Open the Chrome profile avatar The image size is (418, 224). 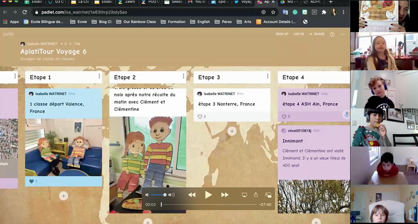pos(333,12)
